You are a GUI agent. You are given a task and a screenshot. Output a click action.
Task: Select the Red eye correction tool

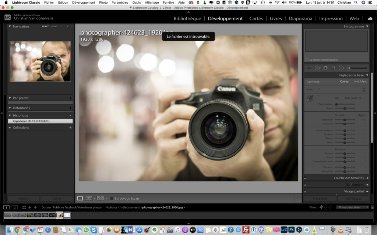325,68
